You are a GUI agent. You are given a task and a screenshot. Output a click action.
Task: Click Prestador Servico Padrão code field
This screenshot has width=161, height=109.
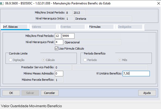[63, 67]
